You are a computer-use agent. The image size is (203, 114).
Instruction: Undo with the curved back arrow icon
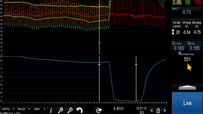(80, 111)
